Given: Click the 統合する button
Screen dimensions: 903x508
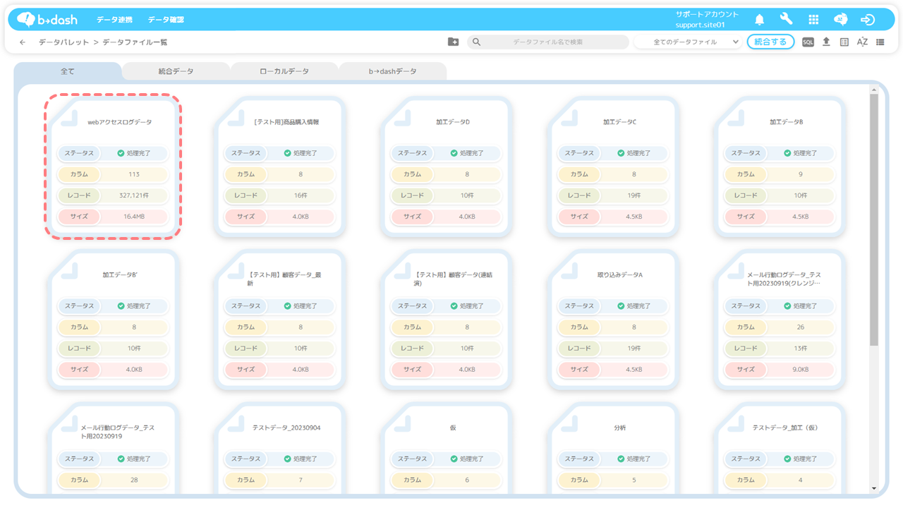Looking at the screenshot, I should point(770,42).
